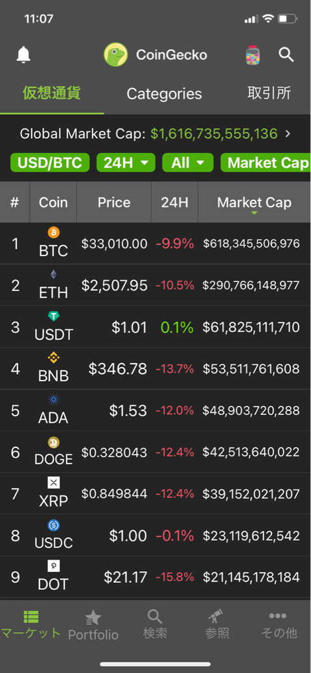Open search magnifier in header
The width and height of the screenshot is (311, 673).
[286, 54]
